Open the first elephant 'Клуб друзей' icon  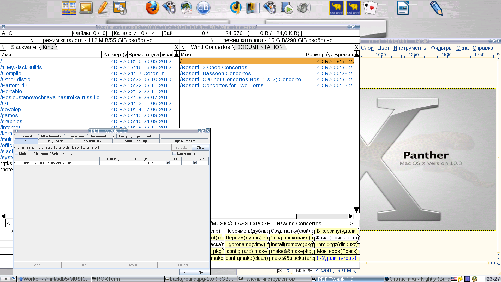336,8
